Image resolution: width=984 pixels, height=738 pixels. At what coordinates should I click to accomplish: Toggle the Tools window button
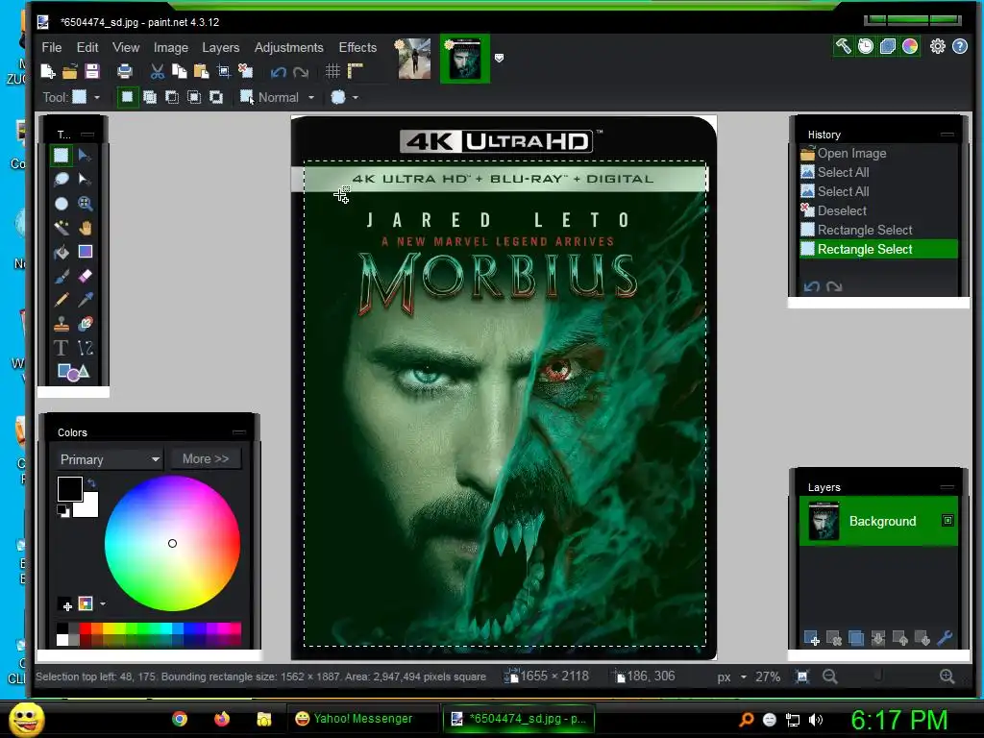[x=844, y=46]
